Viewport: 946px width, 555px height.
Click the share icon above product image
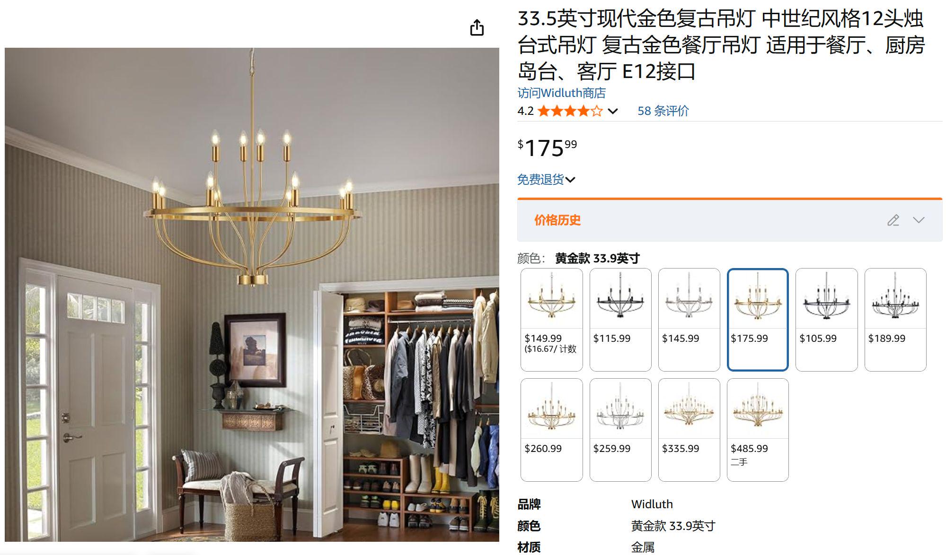point(477,28)
